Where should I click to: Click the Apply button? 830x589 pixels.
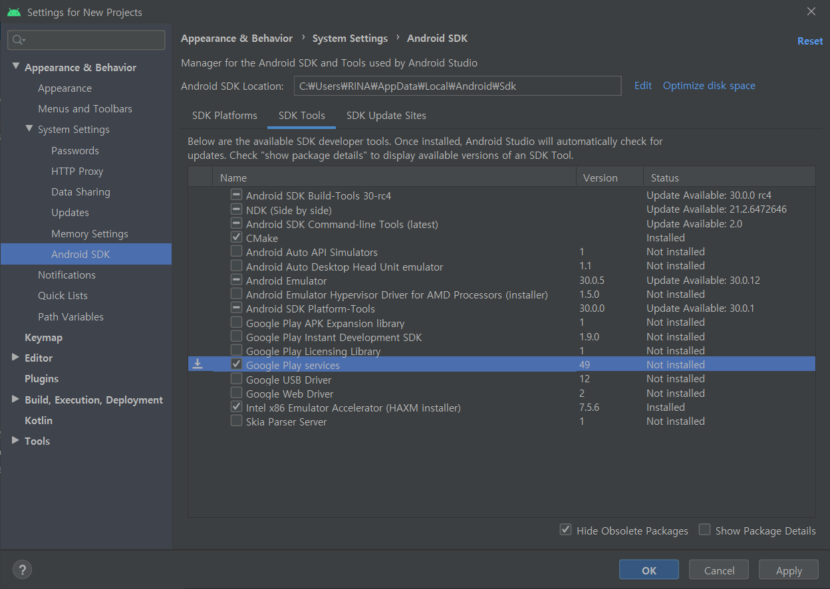point(789,570)
